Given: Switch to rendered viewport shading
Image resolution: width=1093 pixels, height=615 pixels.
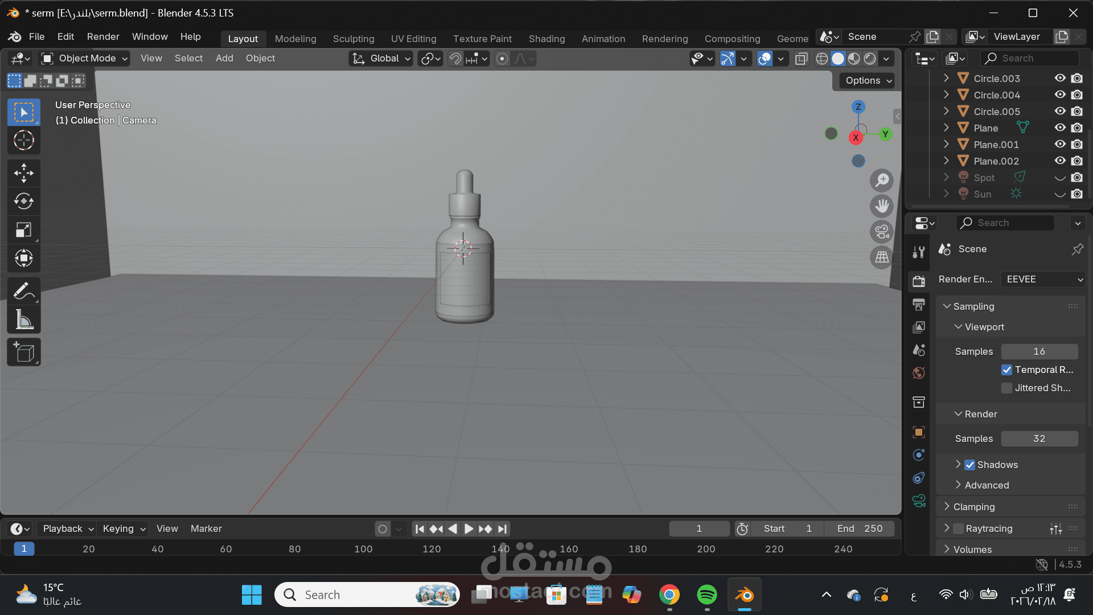Looking at the screenshot, I should click(870, 59).
